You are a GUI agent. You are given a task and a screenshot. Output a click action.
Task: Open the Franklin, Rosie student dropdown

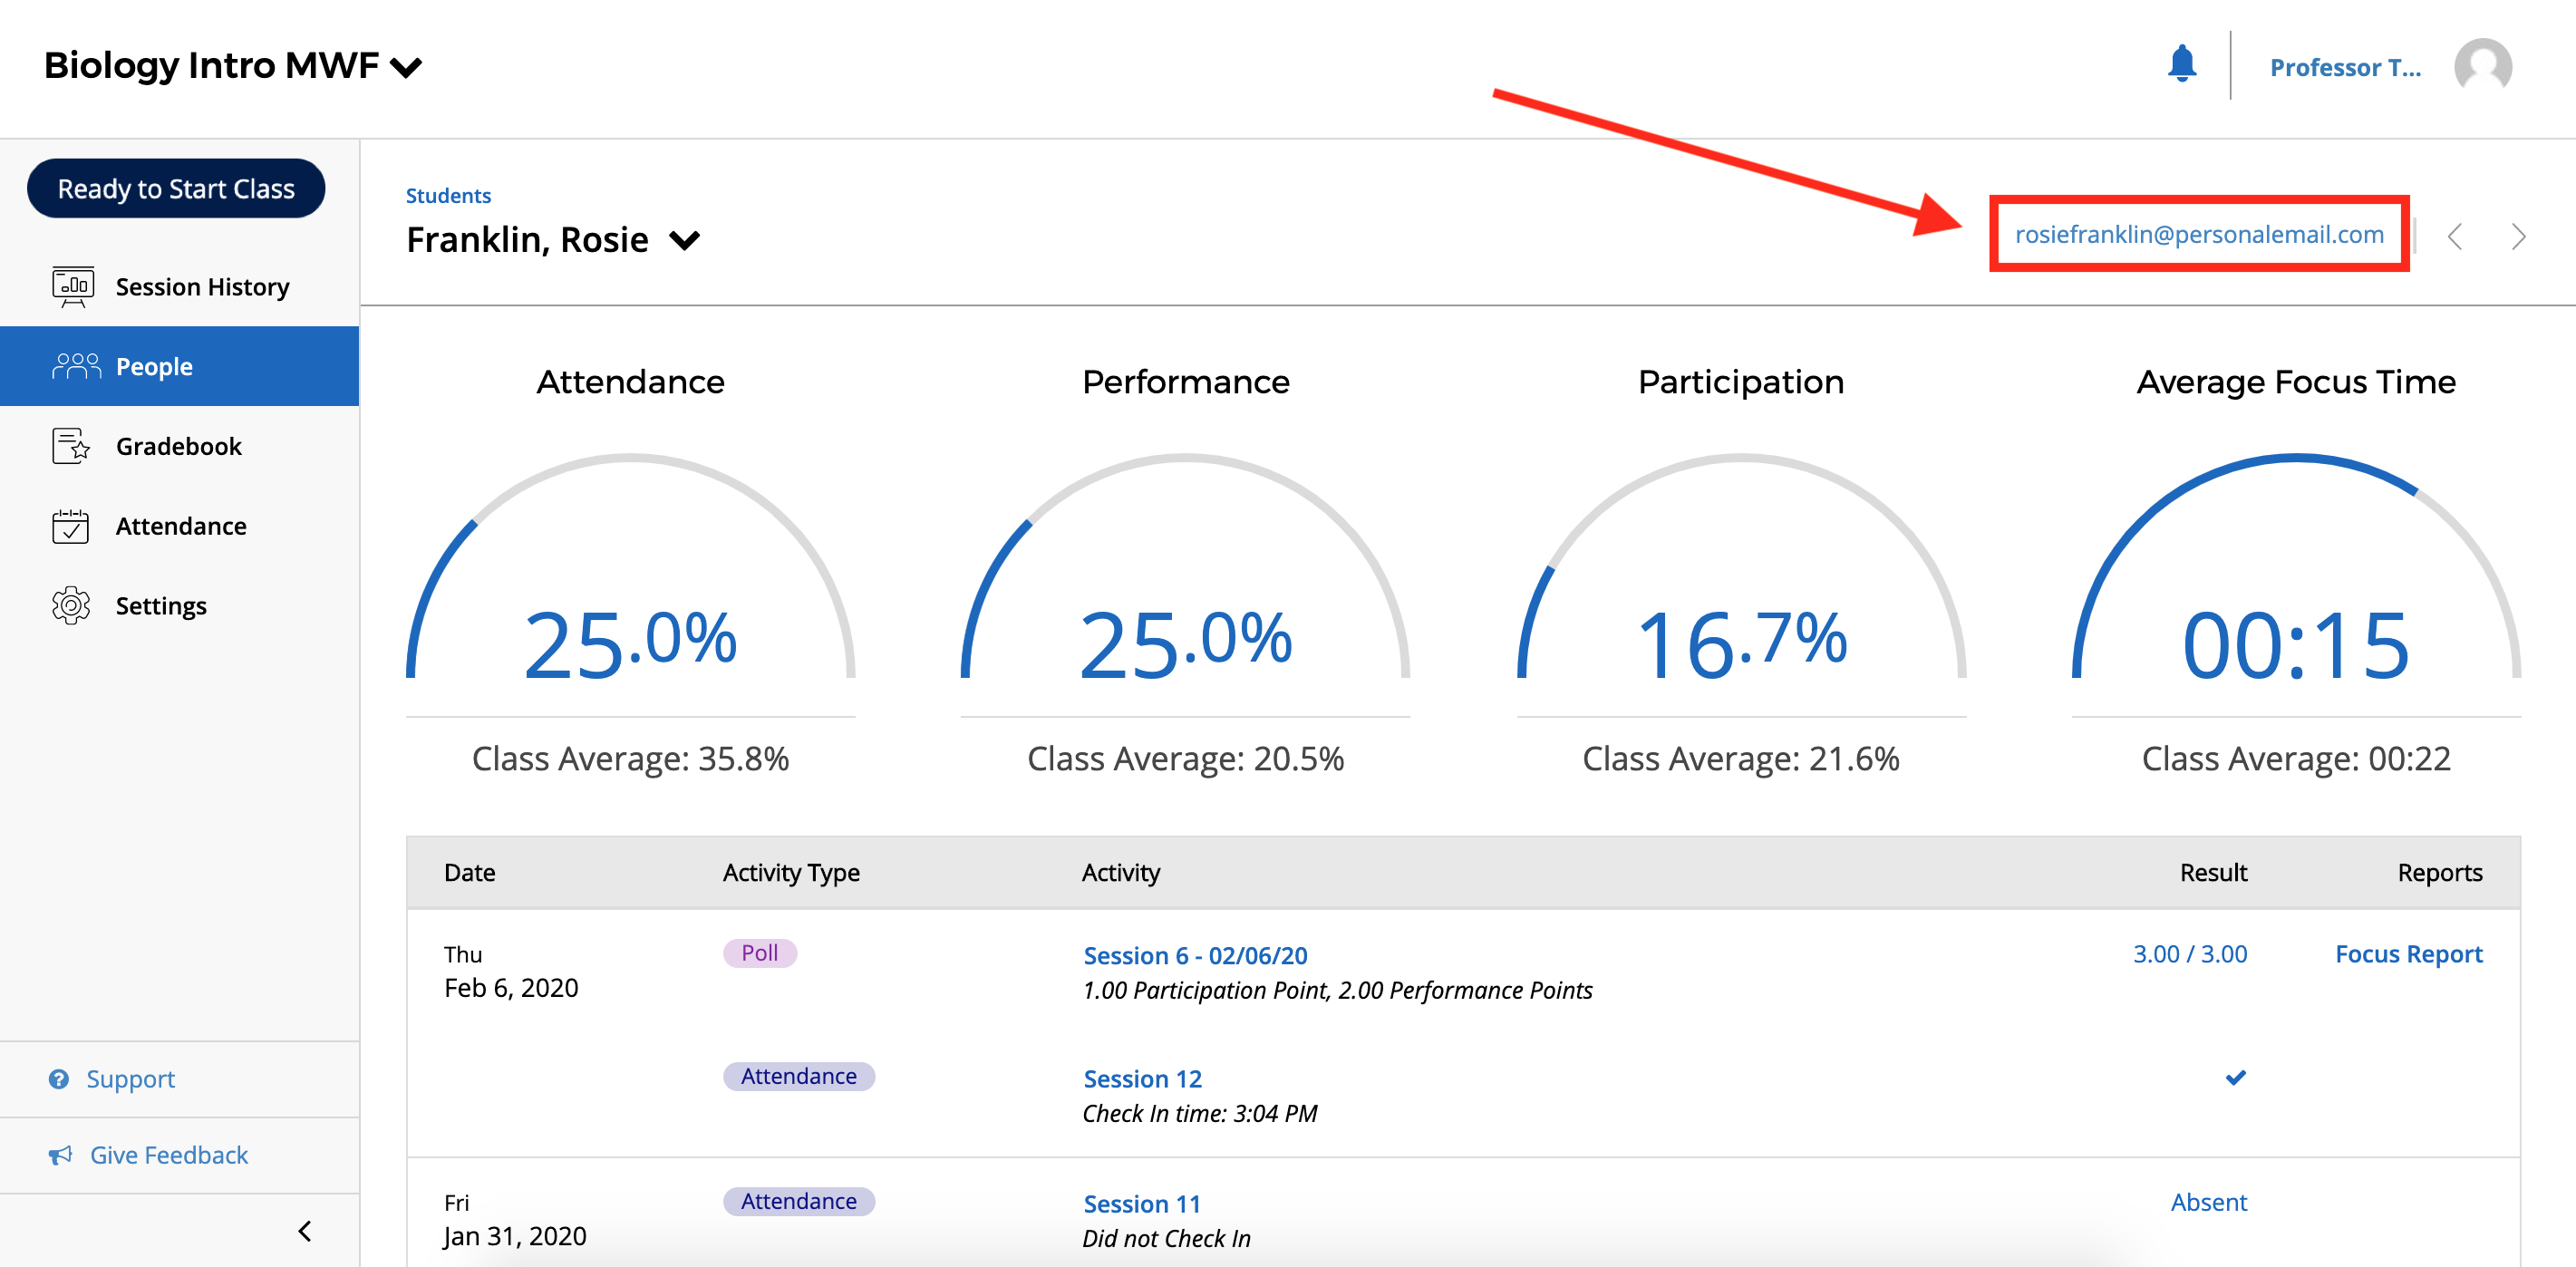tap(685, 240)
